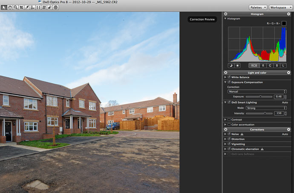Image resolution: width=294 pixels, height=193 pixels.
Task: Uncheck the Vignetting correction
Action: tap(229, 144)
